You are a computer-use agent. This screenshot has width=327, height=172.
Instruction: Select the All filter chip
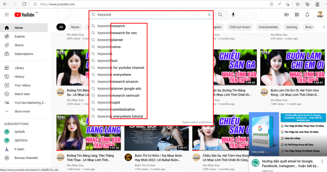(x=61, y=27)
